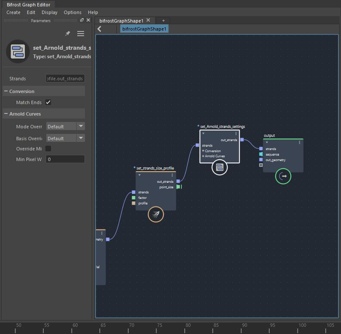Select the set_strands_size_profile node title

tap(155, 168)
